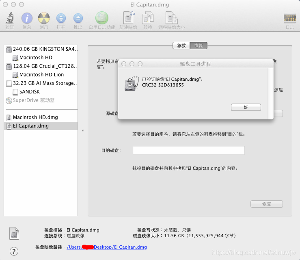The height and width of the screenshot is (260, 300).
Task: Click the scrollbar in the progress dialog
Action: pos(270,93)
